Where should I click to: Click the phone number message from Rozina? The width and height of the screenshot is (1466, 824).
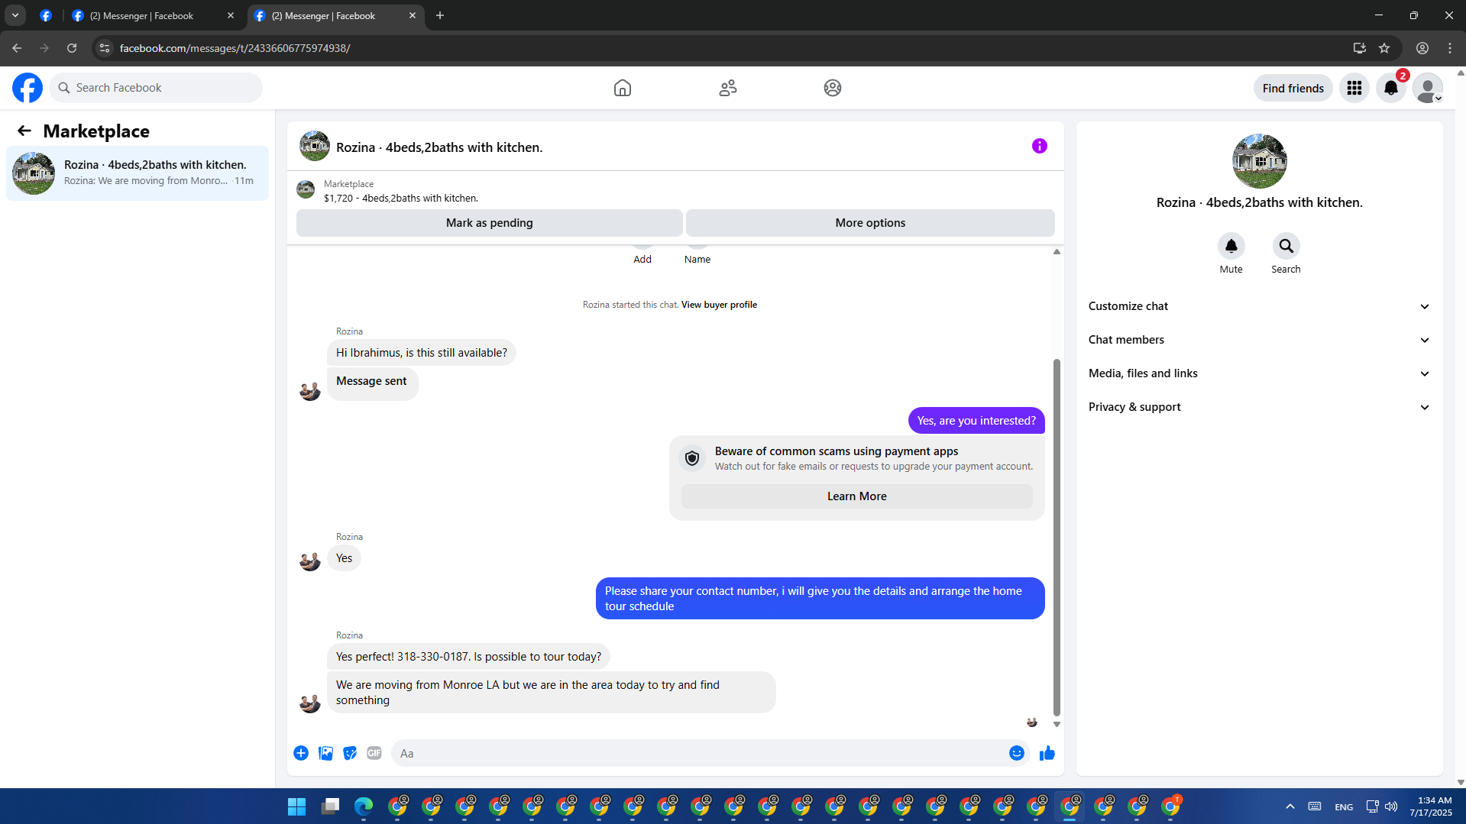click(x=468, y=657)
